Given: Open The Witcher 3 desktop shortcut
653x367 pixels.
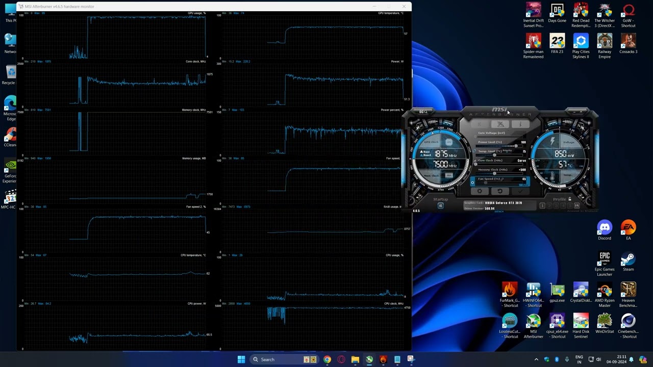Looking at the screenshot, I should tap(605, 16).
